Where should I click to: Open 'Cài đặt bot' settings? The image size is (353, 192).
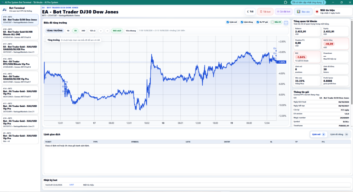(x=284, y=12)
